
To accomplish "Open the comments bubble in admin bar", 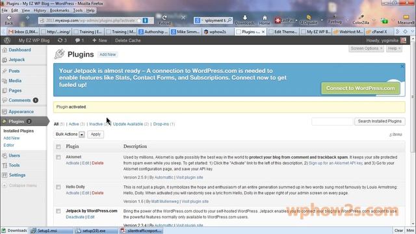I will (x=79, y=40).
